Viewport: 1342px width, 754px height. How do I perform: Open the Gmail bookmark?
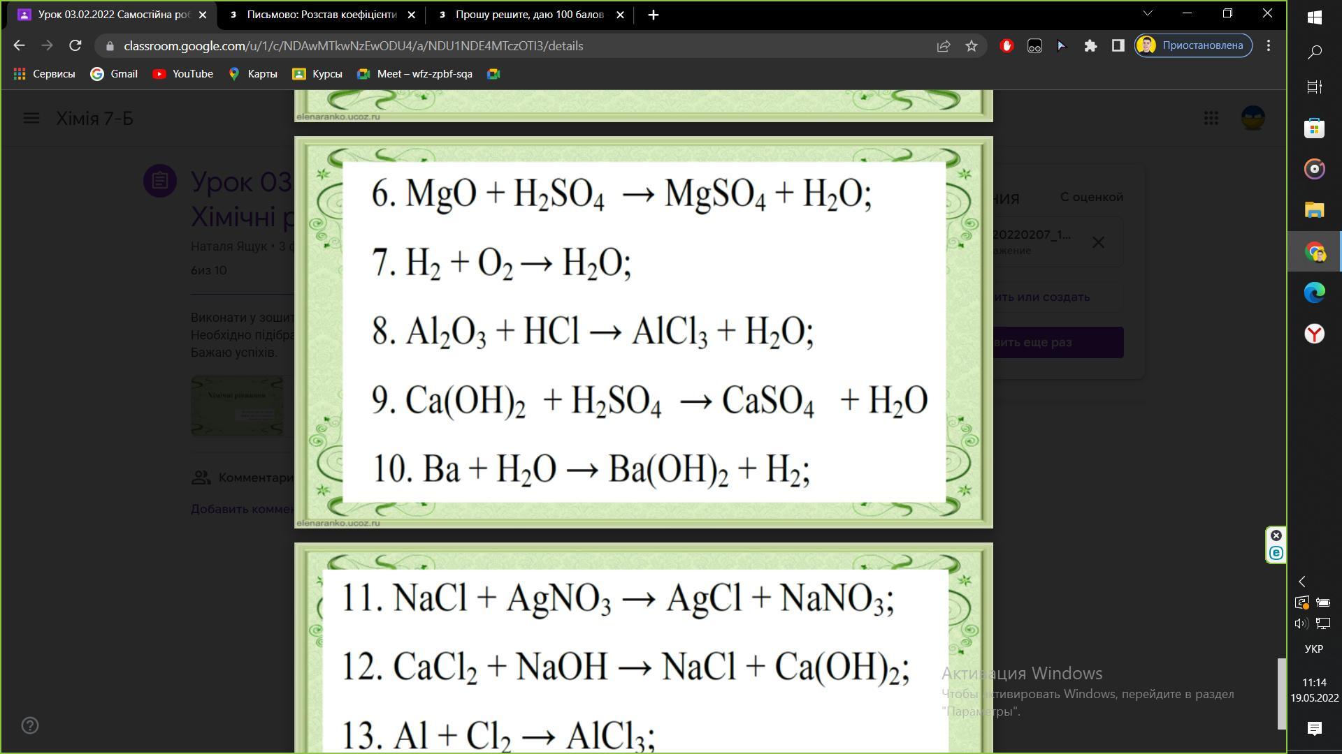114,74
